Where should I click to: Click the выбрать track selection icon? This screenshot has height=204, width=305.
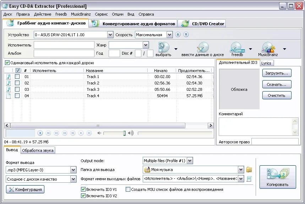click(164, 47)
